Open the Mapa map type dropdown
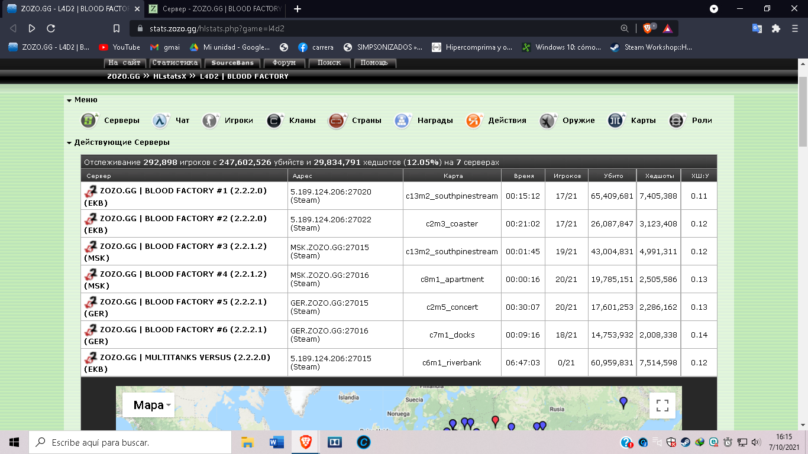 (148, 406)
